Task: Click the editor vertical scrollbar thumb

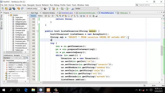Action: 162,51
